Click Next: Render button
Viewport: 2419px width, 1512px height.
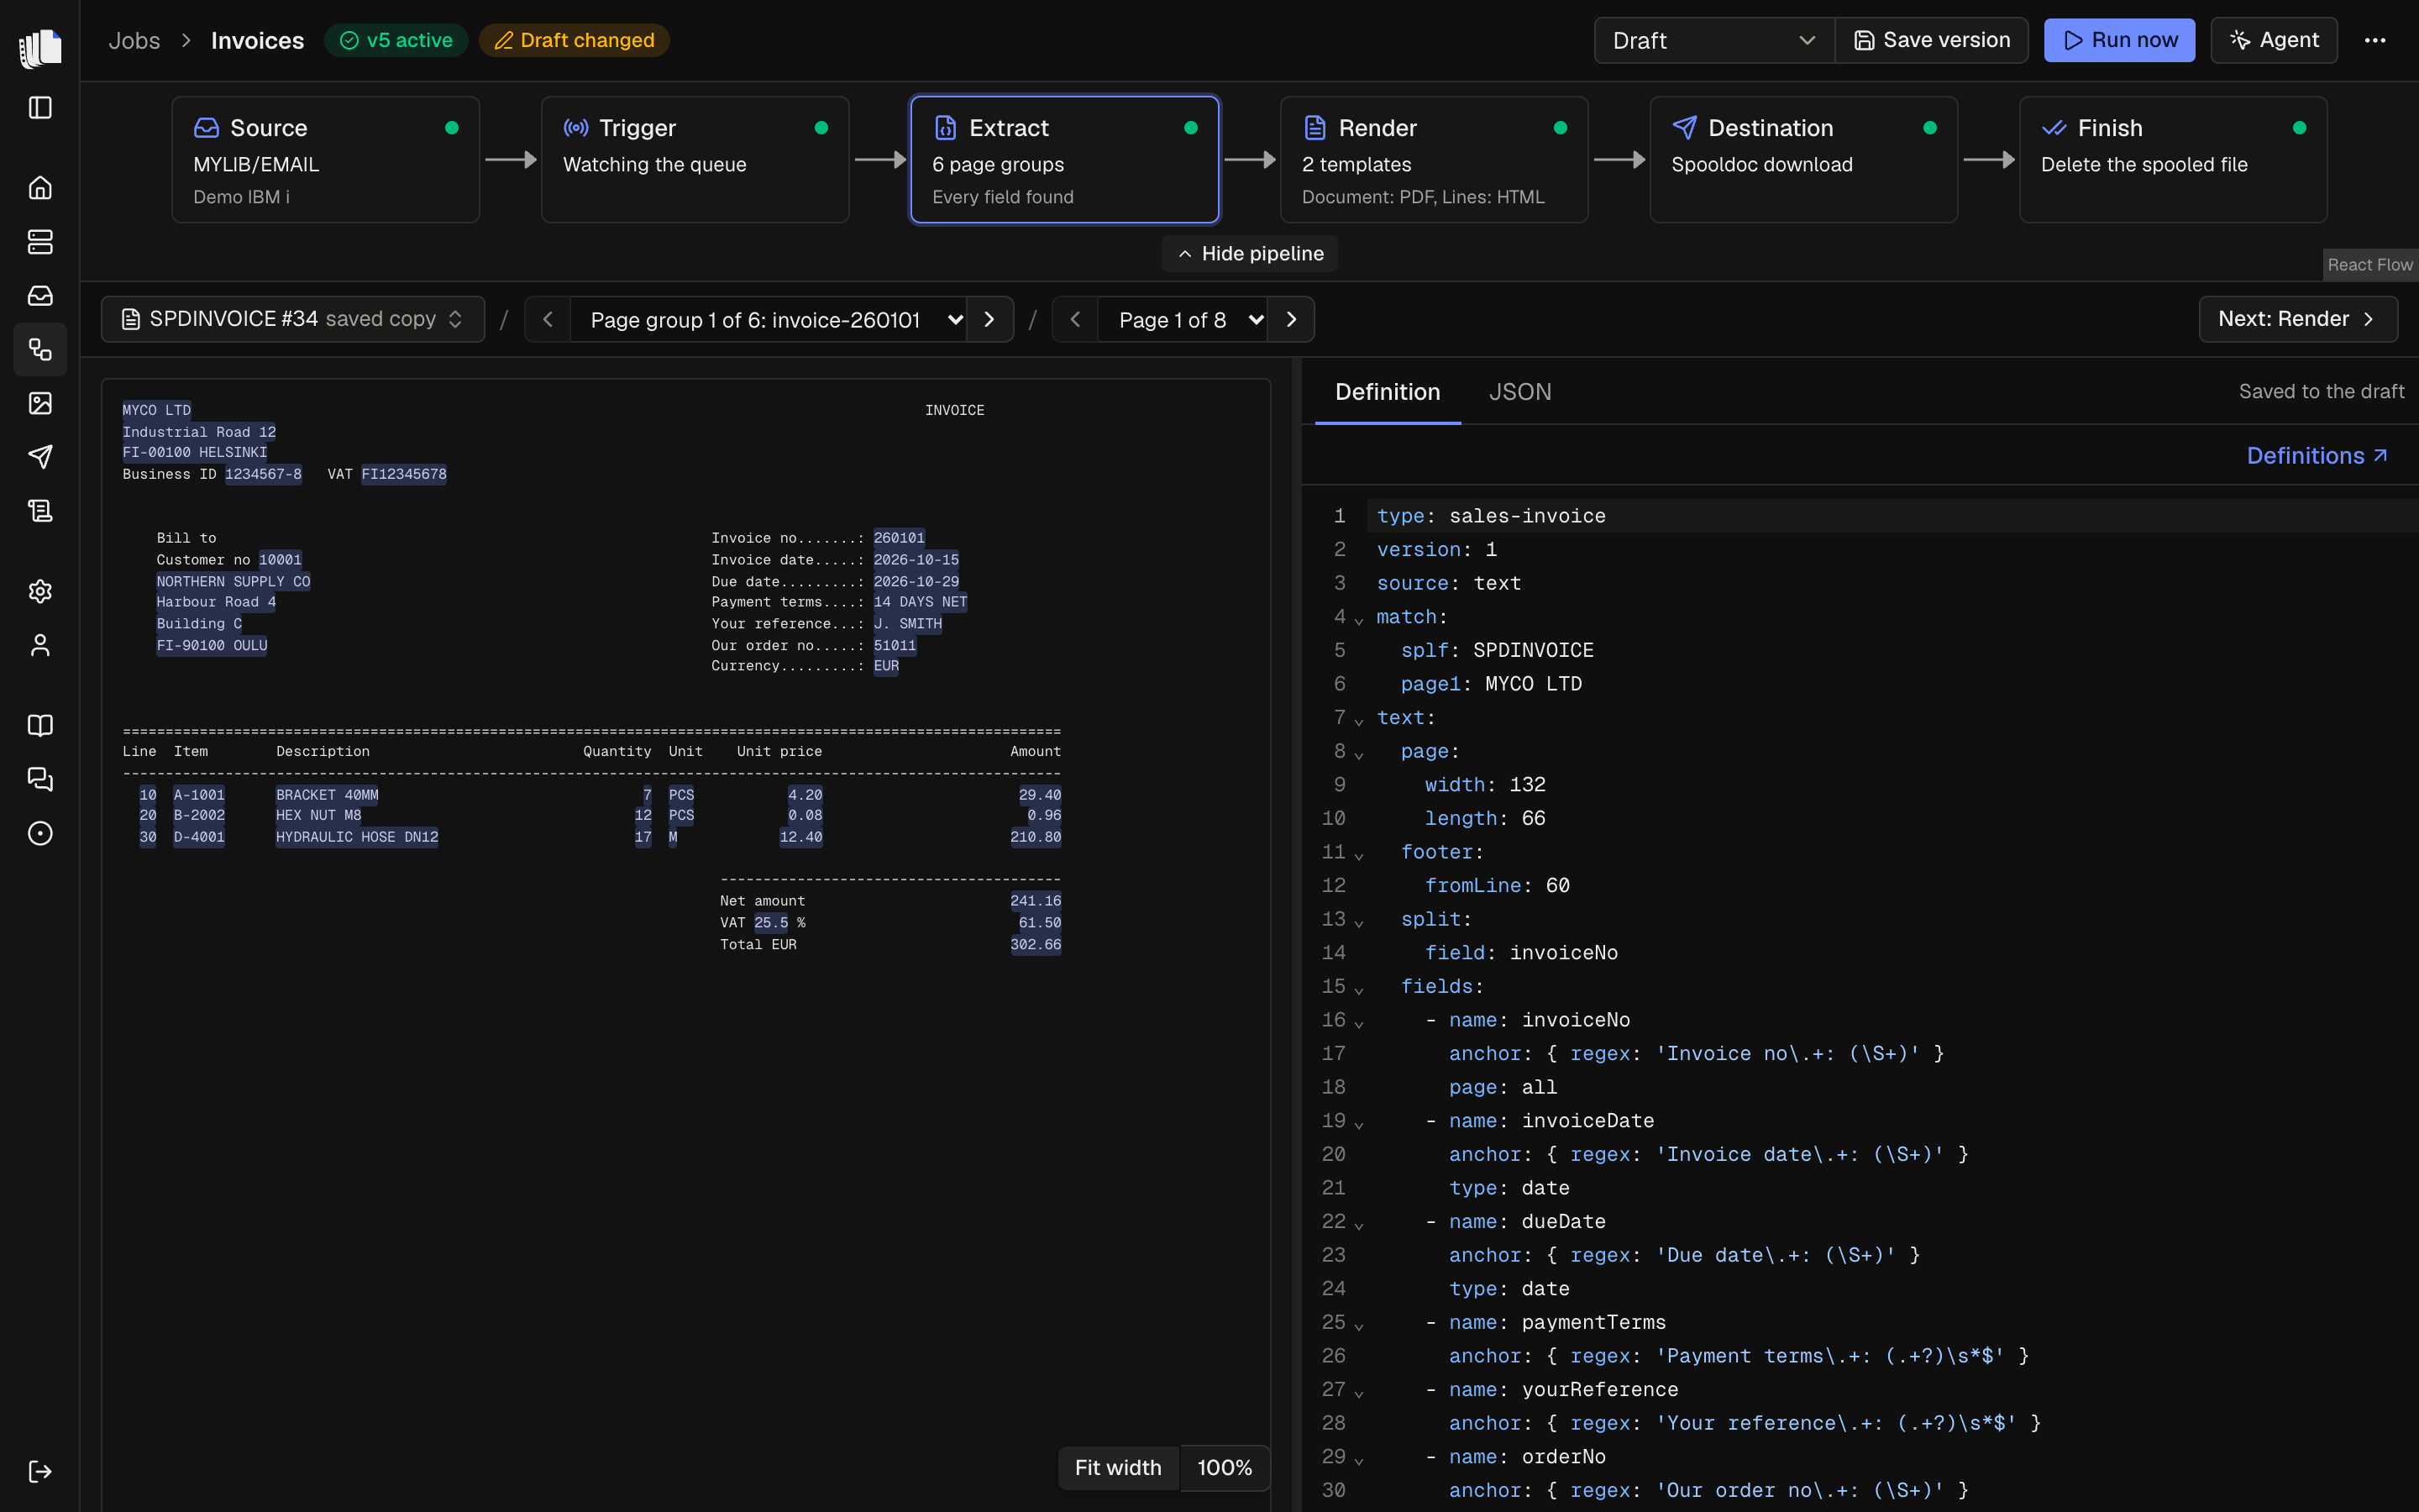click(2297, 318)
